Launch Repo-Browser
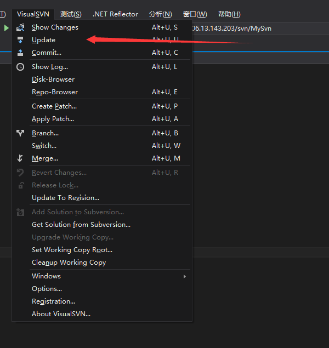The height and width of the screenshot is (348, 329). pos(102,92)
